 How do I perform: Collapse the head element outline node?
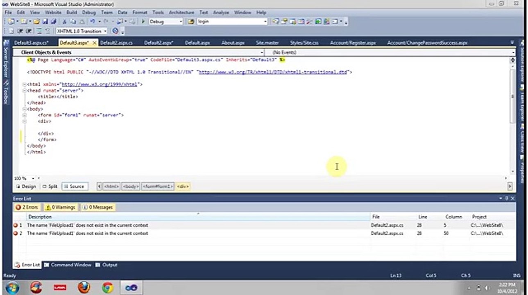[x=25, y=91]
